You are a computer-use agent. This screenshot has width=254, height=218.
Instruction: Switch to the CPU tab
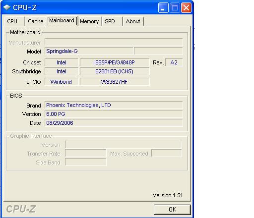tap(14, 21)
